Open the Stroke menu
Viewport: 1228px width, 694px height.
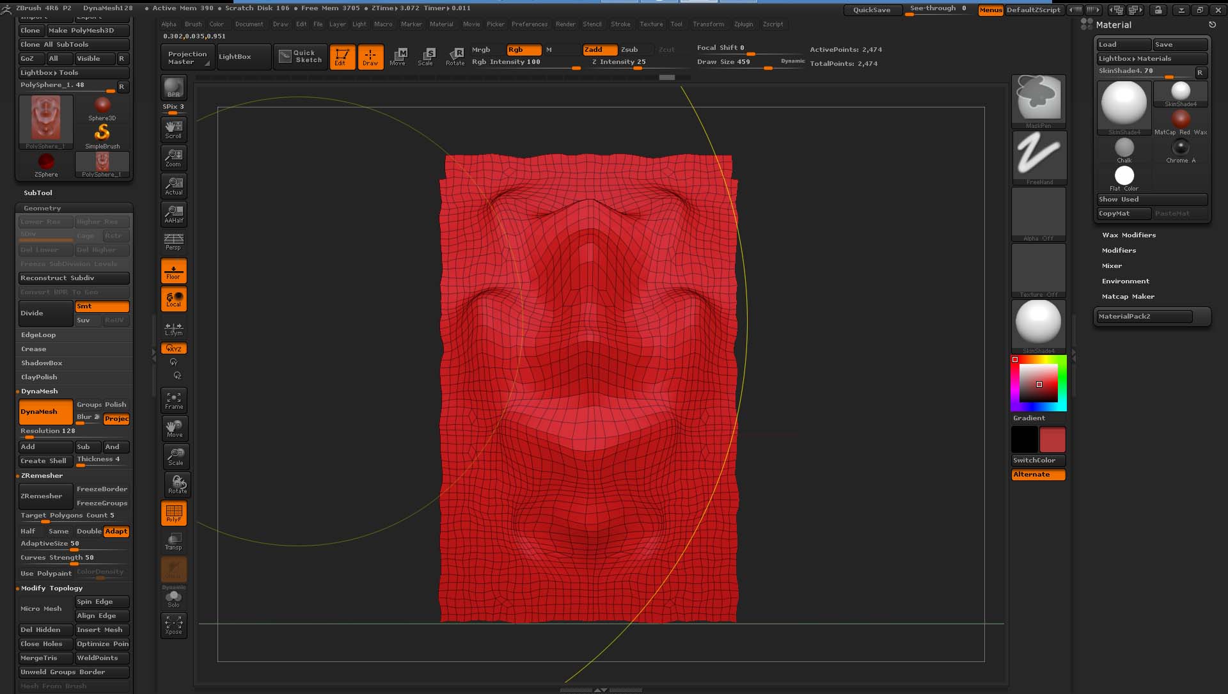[620, 24]
